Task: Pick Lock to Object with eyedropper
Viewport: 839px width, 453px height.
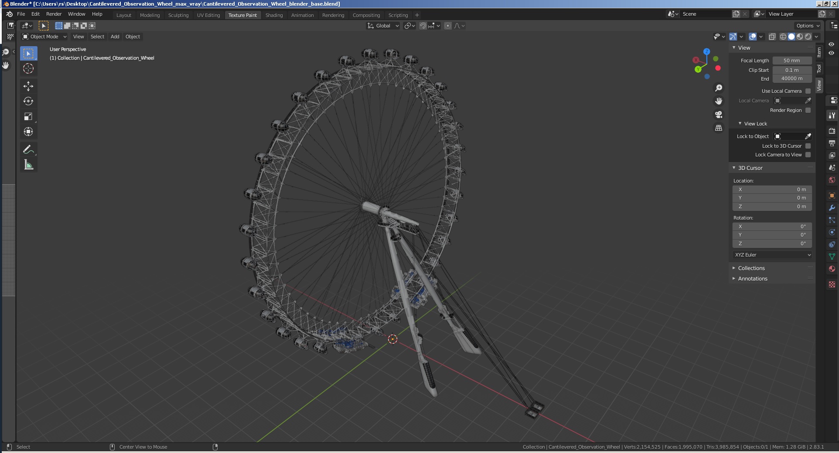Action: pyautogui.click(x=808, y=136)
